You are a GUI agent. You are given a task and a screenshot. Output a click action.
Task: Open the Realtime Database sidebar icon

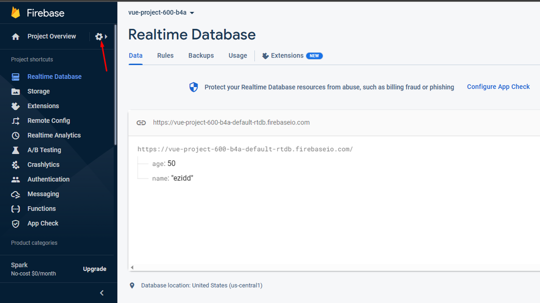coord(16,76)
